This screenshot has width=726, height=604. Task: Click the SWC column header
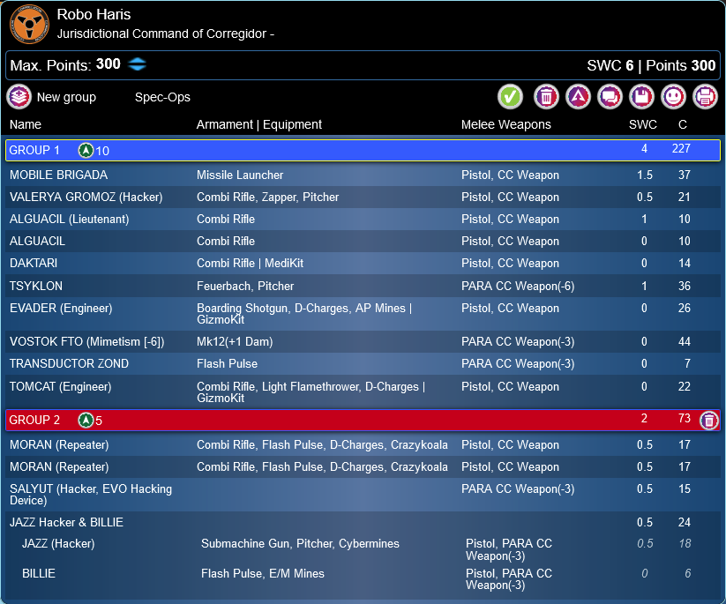click(643, 124)
